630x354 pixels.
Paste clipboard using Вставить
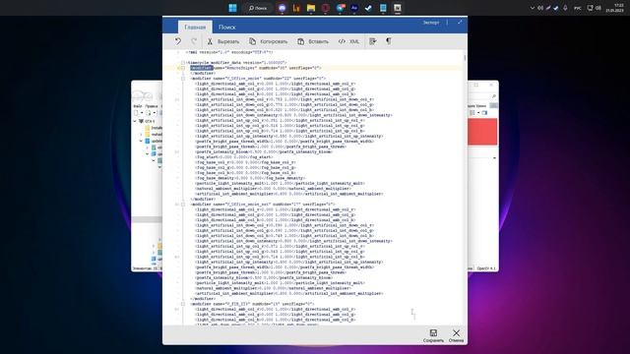tap(313, 41)
